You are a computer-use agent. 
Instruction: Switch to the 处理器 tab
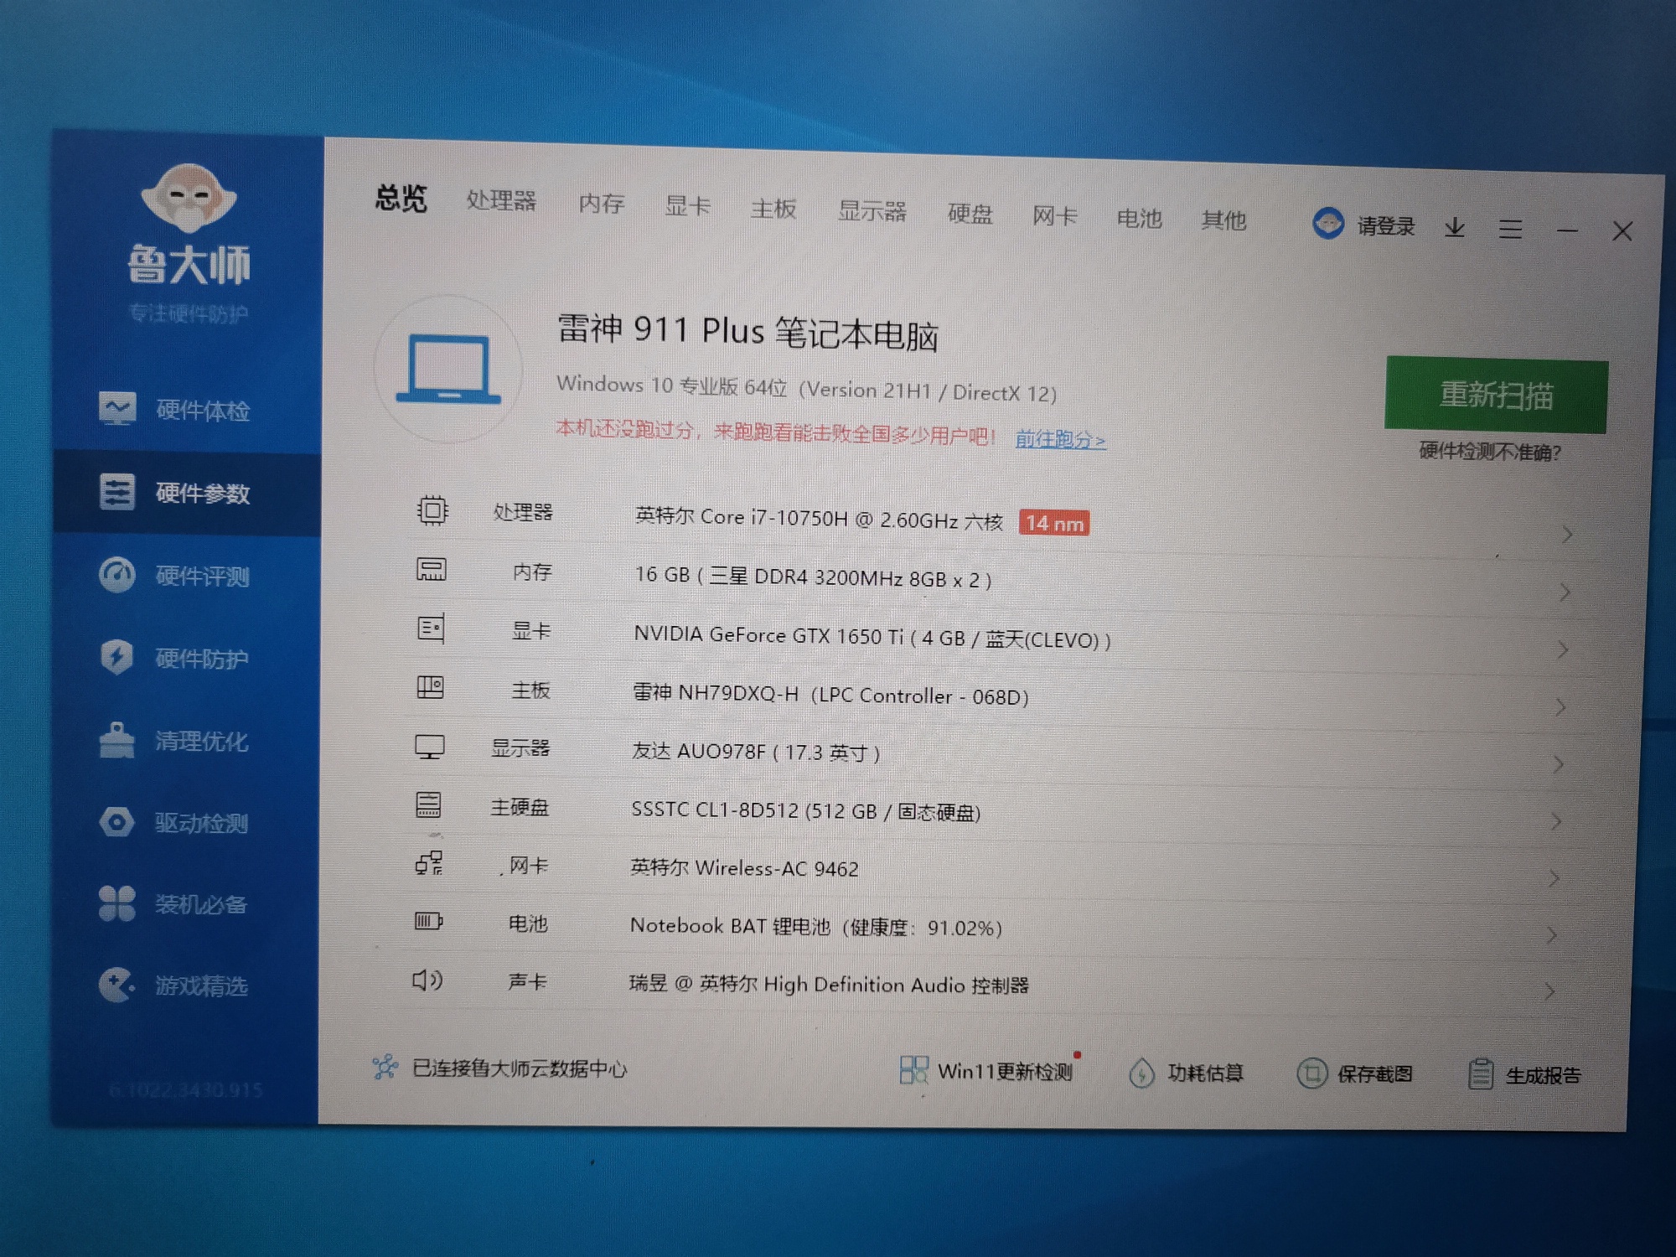501,201
